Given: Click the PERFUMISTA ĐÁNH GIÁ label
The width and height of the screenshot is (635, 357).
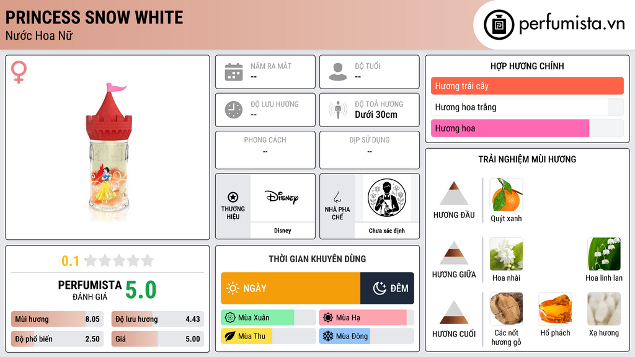Looking at the screenshot, I should (x=90, y=290).
